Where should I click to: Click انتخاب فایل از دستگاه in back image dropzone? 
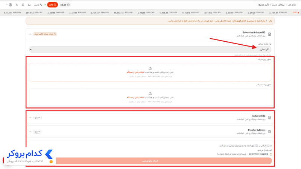pyautogui.click(x=135, y=97)
